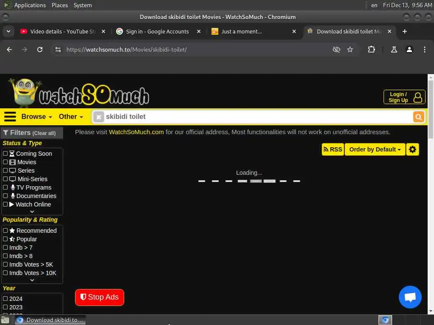Click the en keyboard language indicator
The image size is (434, 325).
(x=374, y=5)
